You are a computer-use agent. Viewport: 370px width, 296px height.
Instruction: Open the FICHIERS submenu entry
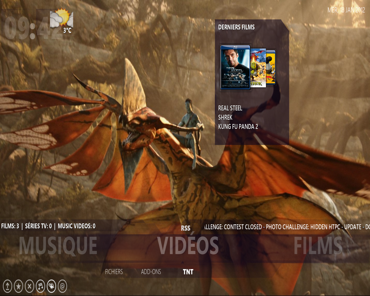[114, 272]
